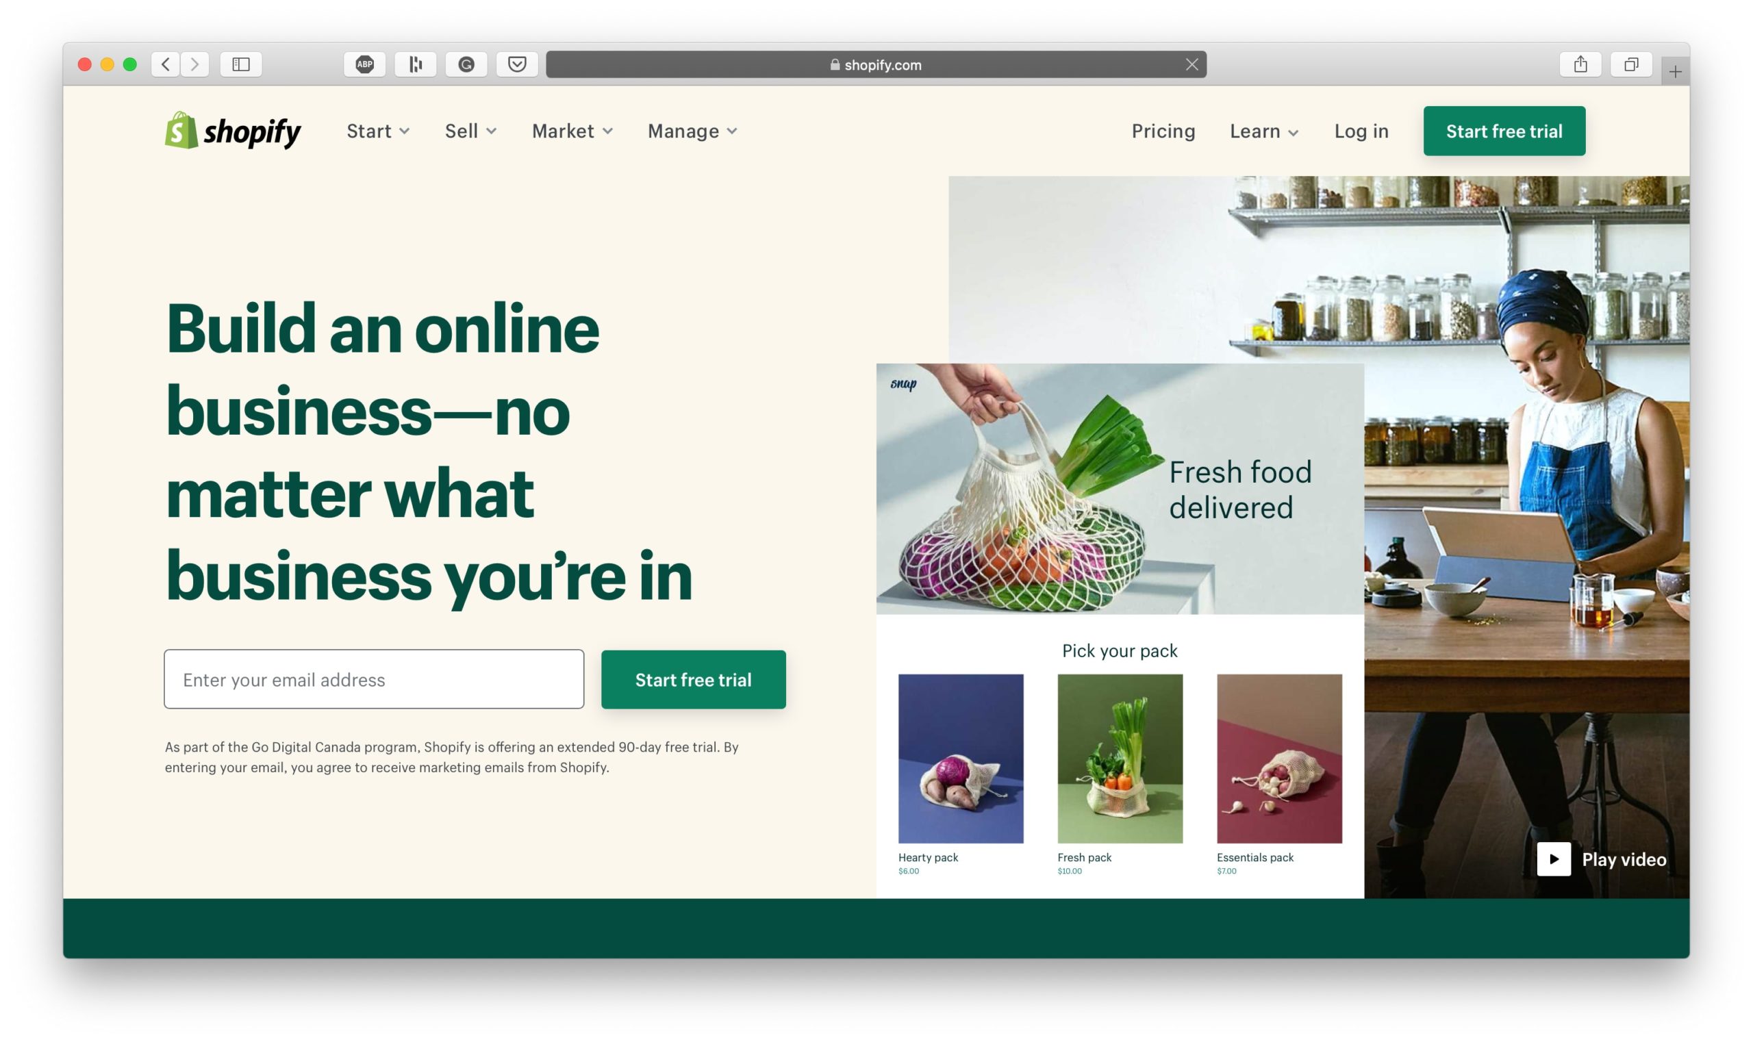Expand the Manage navigation dropdown

pos(690,130)
